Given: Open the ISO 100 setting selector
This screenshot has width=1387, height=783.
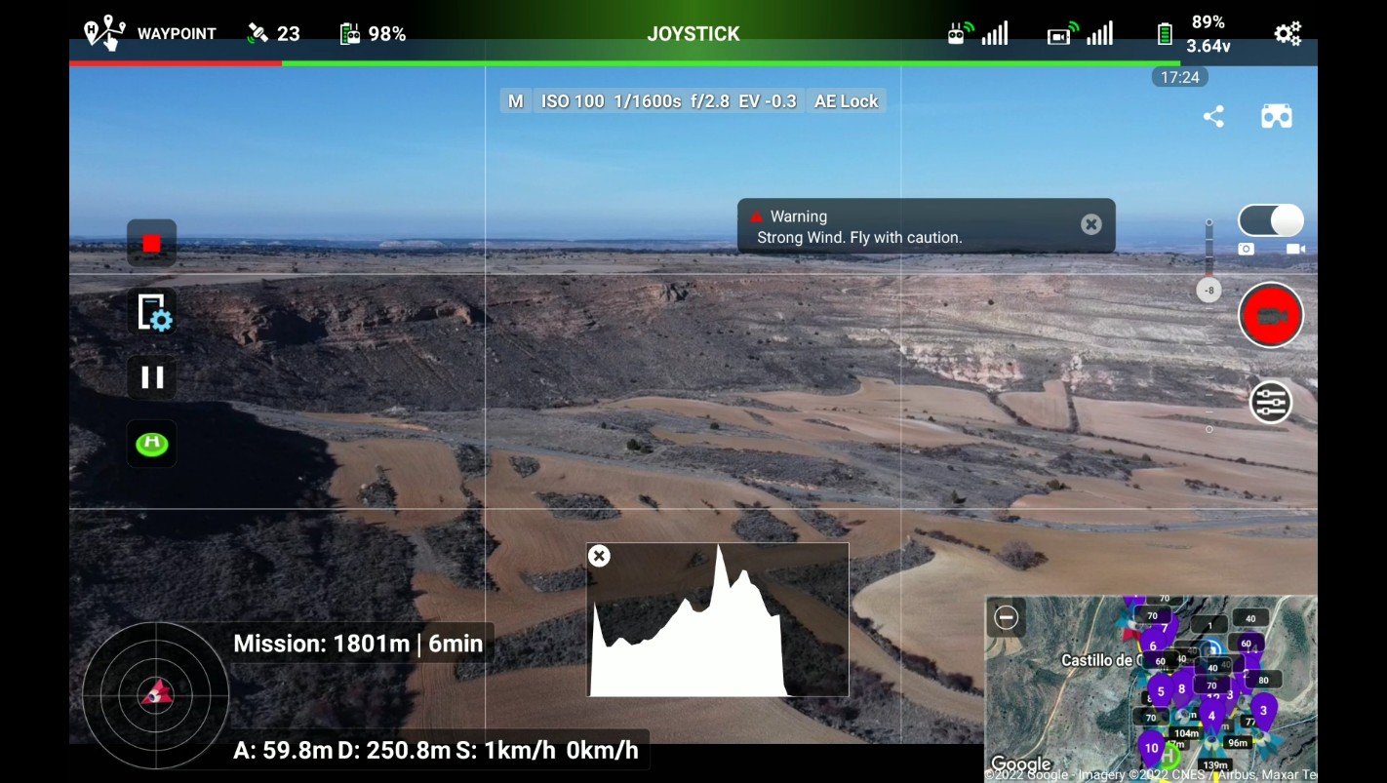Looking at the screenshot, I should click(572, 100).
